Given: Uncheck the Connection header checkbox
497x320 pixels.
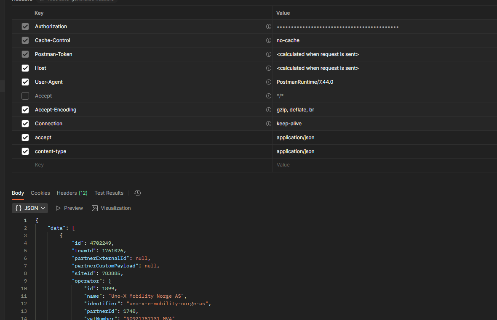Looking at the screenshot, I should pyautogui.click(x=25, y=124).
